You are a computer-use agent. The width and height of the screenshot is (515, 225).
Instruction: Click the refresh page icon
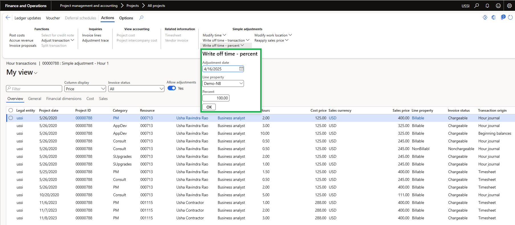pos(510,18)
